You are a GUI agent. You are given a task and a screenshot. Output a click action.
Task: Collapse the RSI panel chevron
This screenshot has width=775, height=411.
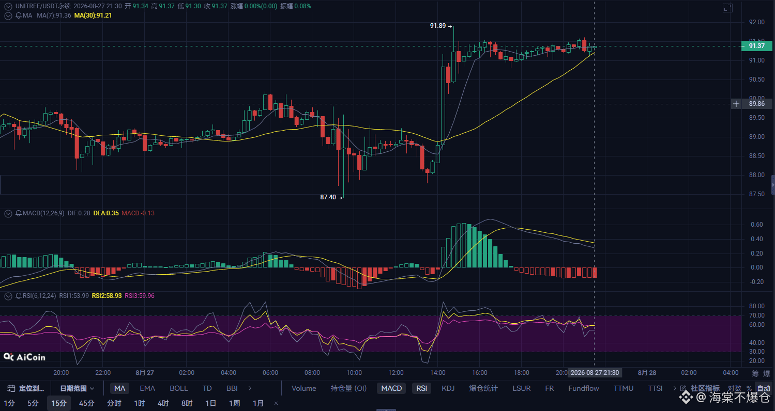tap(8, 296)
